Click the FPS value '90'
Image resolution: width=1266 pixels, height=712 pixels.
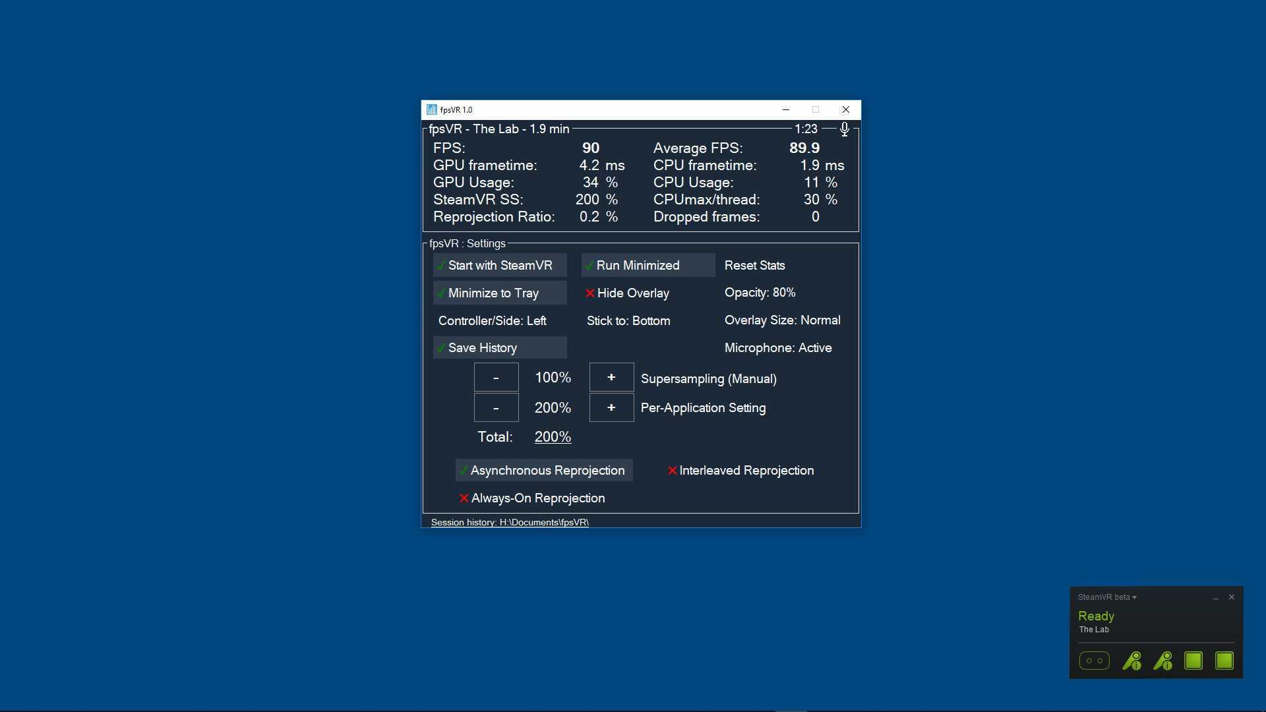coord(591,148)
